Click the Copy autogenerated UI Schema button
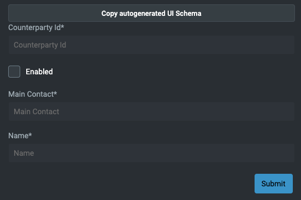Viewport: 301px width, 200px height. click(x=151, y=13)
